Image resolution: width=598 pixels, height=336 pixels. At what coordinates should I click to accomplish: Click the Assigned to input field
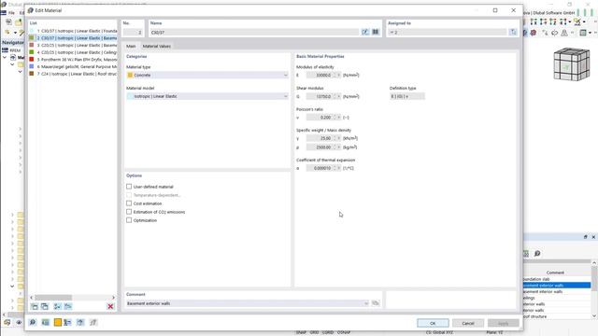click(x=447, y=33)
